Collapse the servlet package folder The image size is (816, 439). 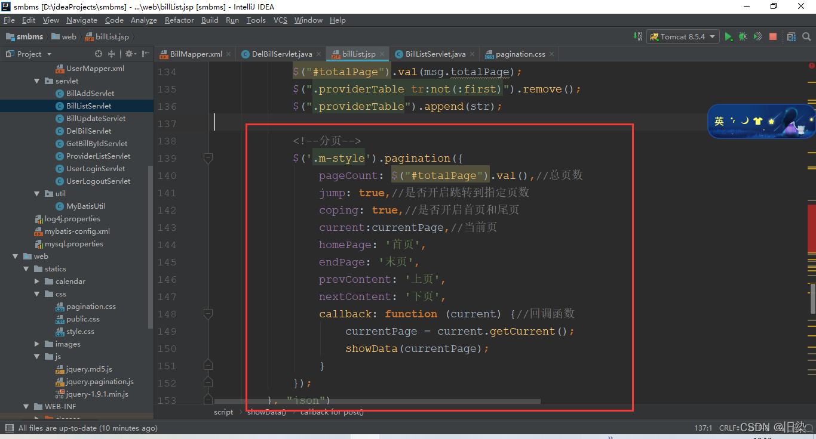pyautogui.click(x=36, y=81)
